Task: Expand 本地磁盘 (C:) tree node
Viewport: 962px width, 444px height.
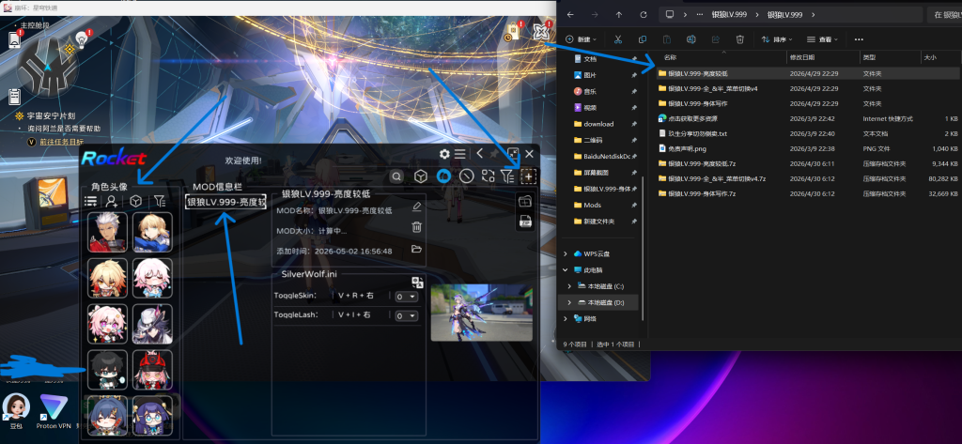Action: click(x=570, y=286)
